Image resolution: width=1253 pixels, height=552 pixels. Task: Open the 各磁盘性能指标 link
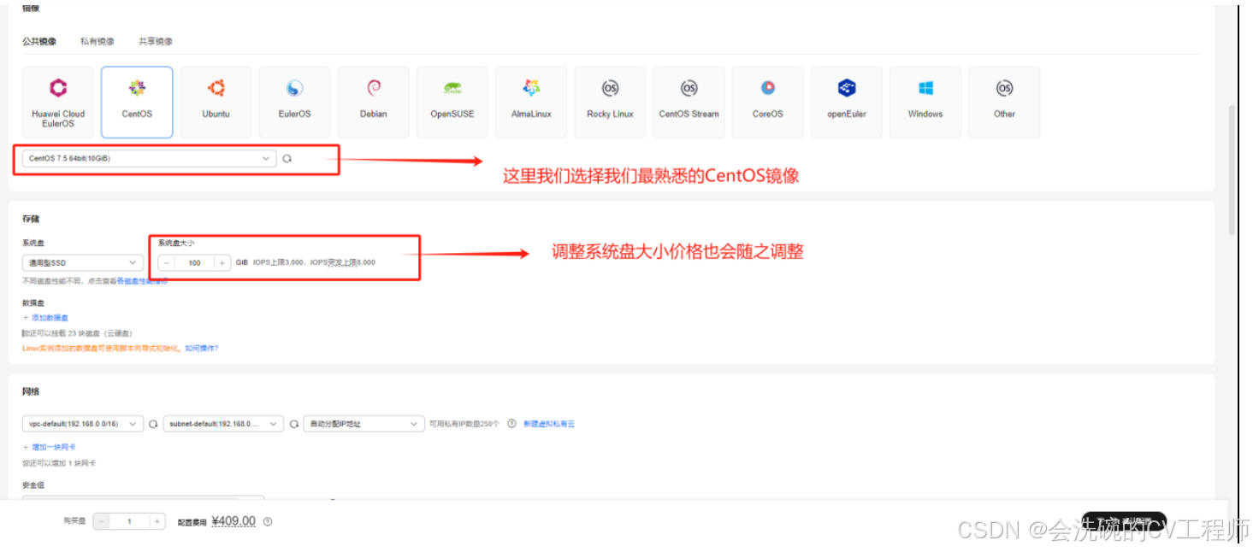142,281
